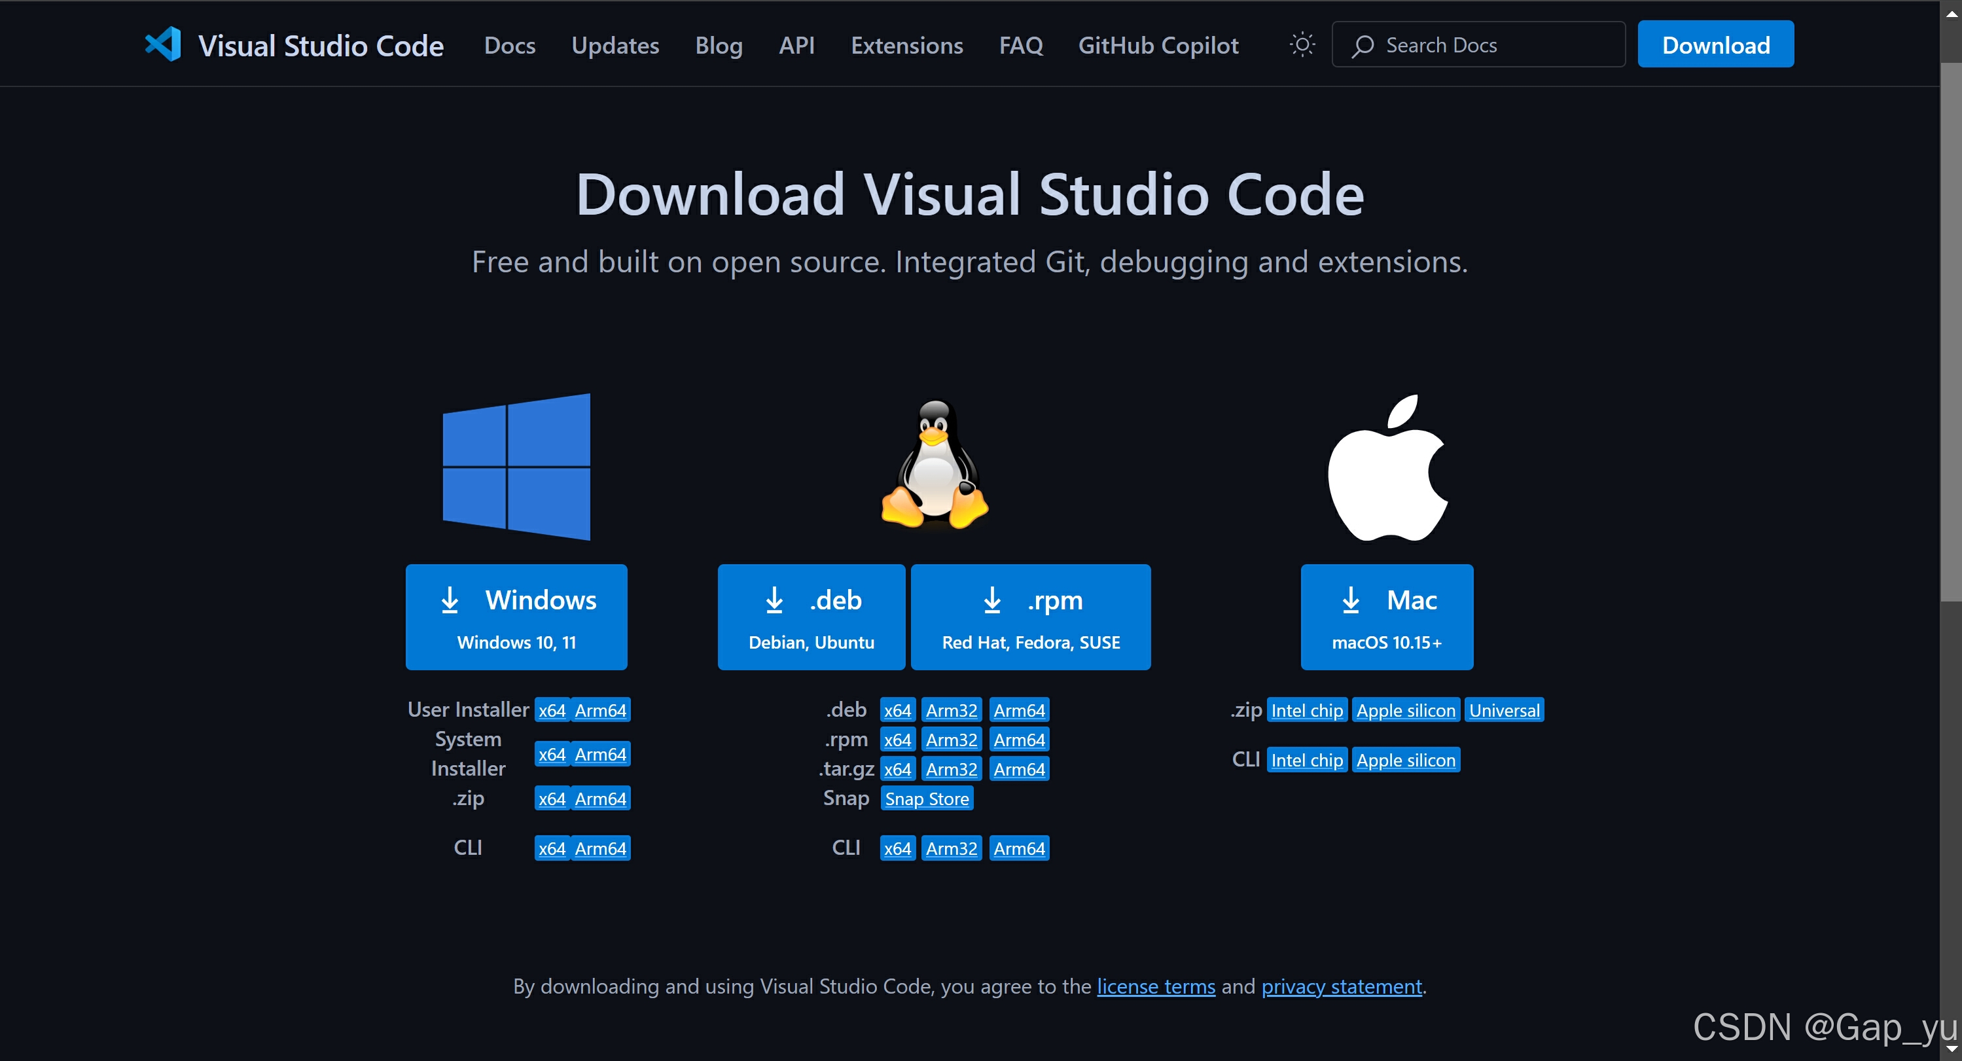The image size is (1962, 1061).
Task: Click the download icon on the .deb button
Action: 775,600
